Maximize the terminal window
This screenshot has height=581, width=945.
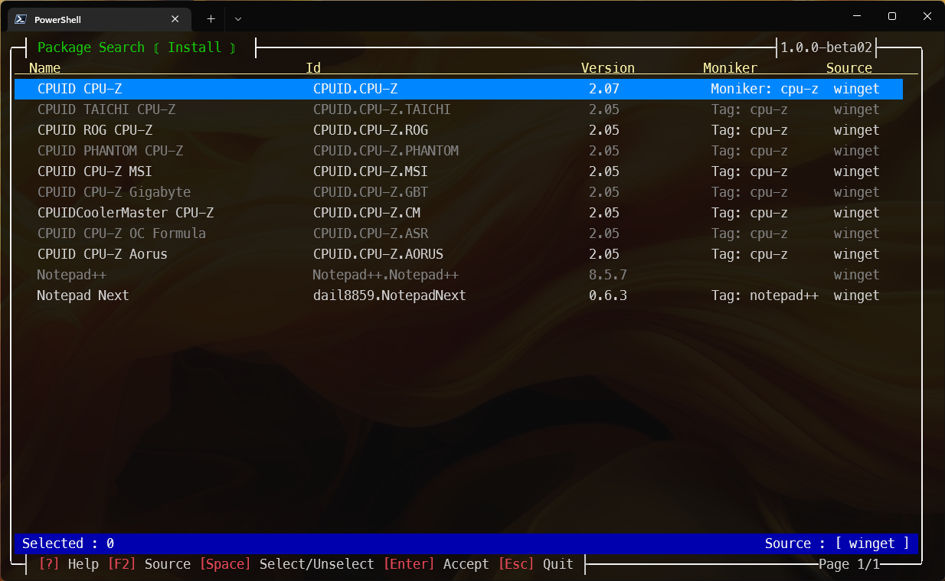[x=891, y=16]
